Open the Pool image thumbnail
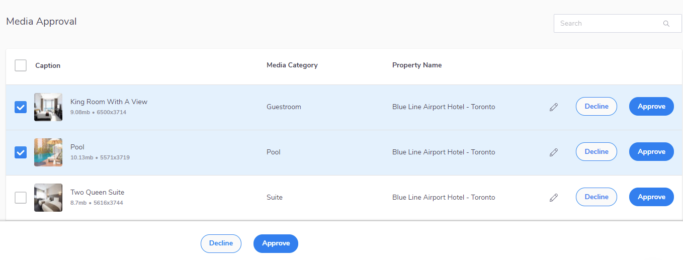The height and width of the screenshot is (260, 683). click(48, 152)
